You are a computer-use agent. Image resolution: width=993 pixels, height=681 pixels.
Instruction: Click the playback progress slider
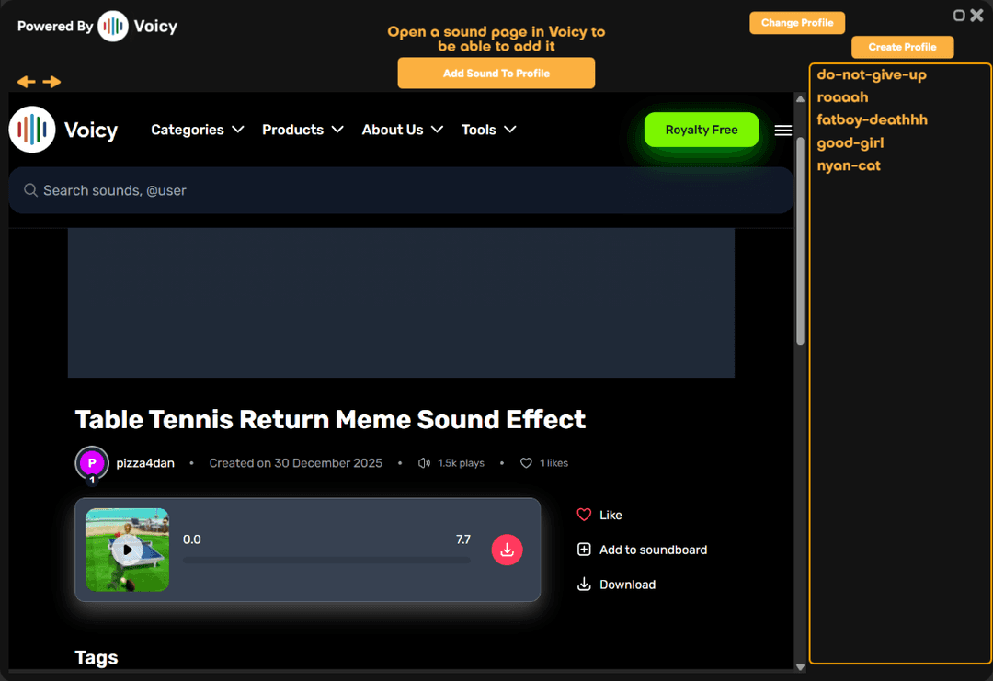tap(326, 560)
